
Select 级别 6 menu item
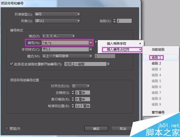(x=161, y=87)
